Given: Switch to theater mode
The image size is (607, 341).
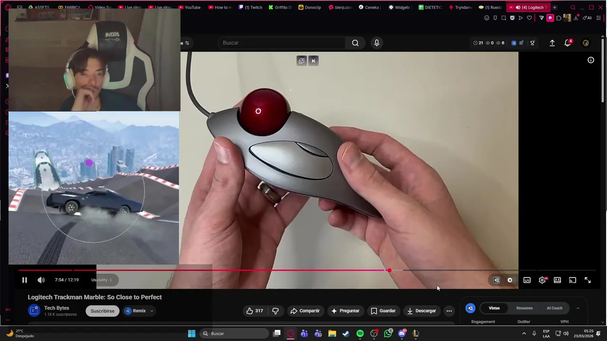Looking at the screenshot, I should (x=557, y=280).
